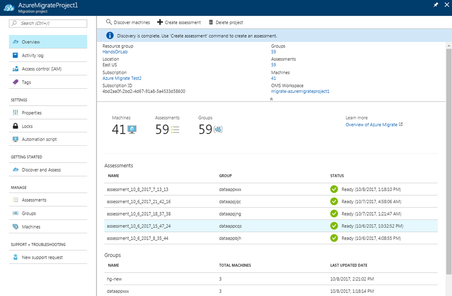Open the Machines 41 link in essentials
Image resolution: width=452 pixels, height=296 pixels.
pos(273,78)
